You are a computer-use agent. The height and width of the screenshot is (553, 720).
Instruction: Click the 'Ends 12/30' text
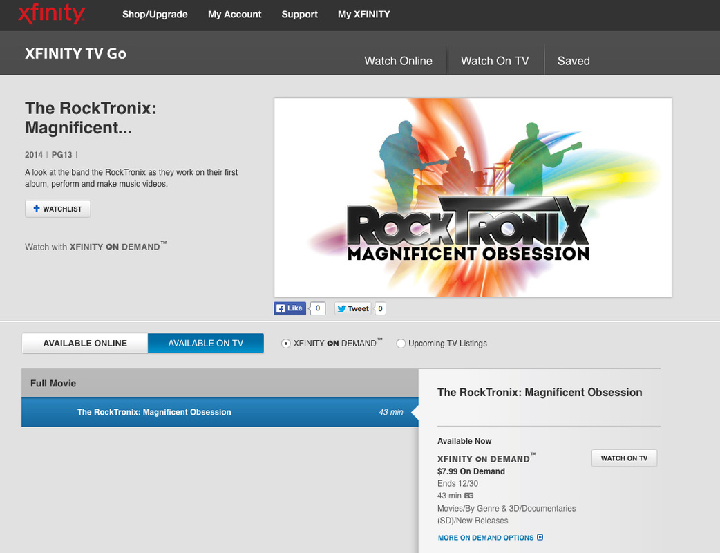pyautogui.click(x=458, y=483)
